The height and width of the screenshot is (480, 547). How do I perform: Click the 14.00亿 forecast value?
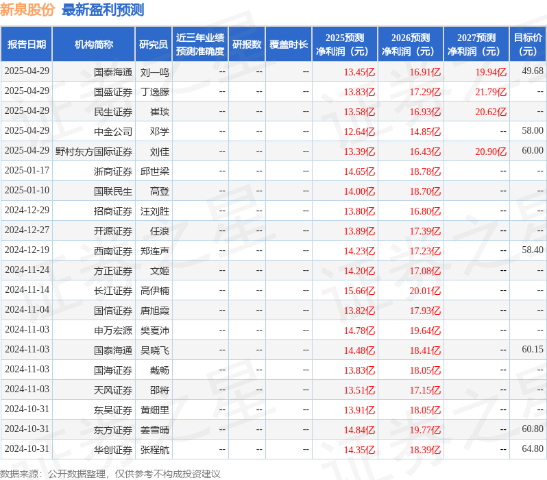coord(359,191)
